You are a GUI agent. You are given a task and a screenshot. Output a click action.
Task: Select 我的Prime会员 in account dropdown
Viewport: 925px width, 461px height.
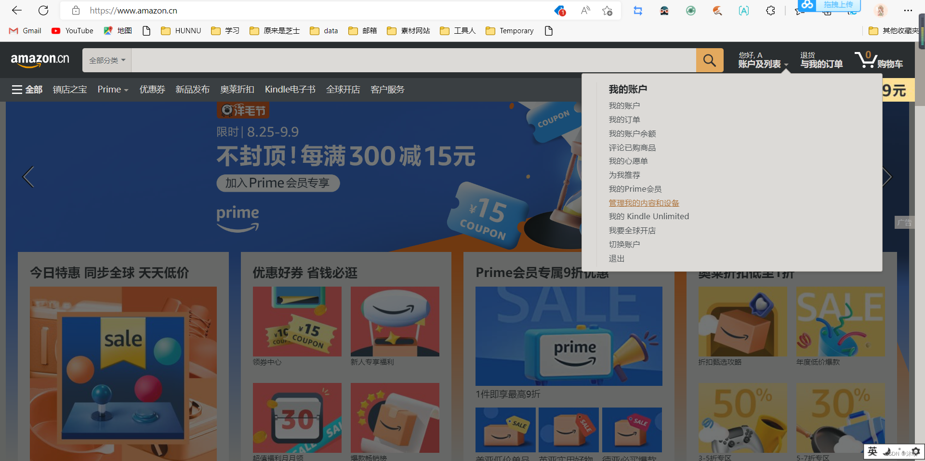[635, 189]
